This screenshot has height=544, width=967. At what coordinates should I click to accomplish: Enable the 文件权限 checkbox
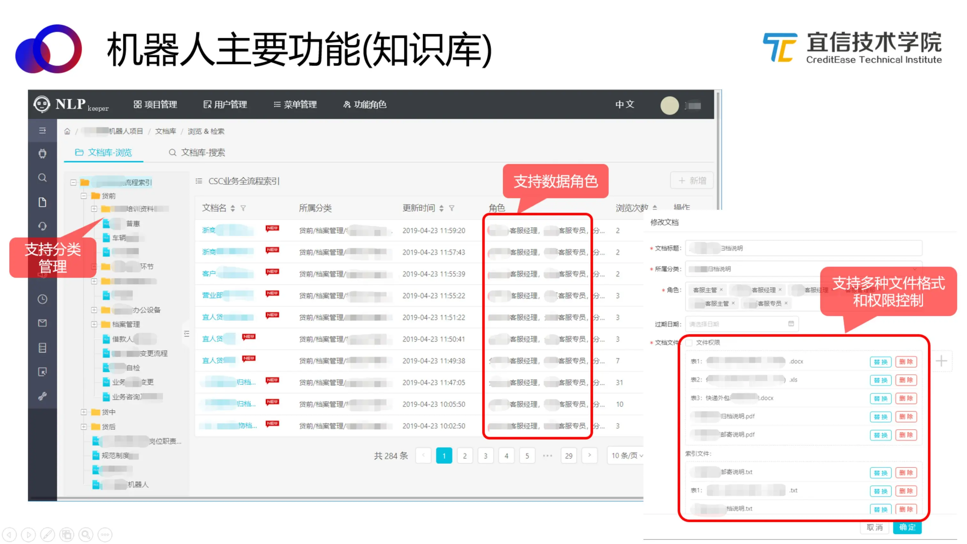click(689, 343)
